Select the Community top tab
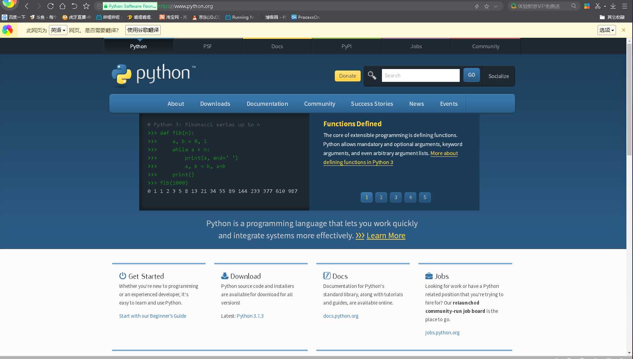This screenshot has width=633, height=359. (x=486, y=46)
